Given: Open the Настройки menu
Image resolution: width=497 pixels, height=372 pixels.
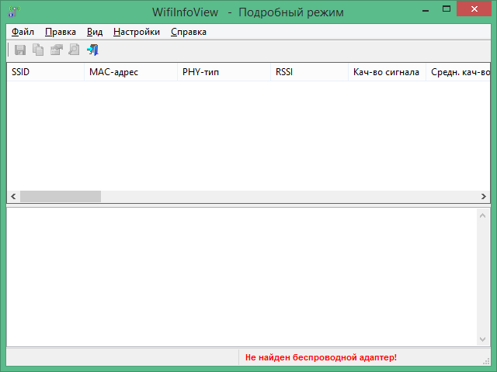Looking at the screenshot, I should click(x=137, y=32).
